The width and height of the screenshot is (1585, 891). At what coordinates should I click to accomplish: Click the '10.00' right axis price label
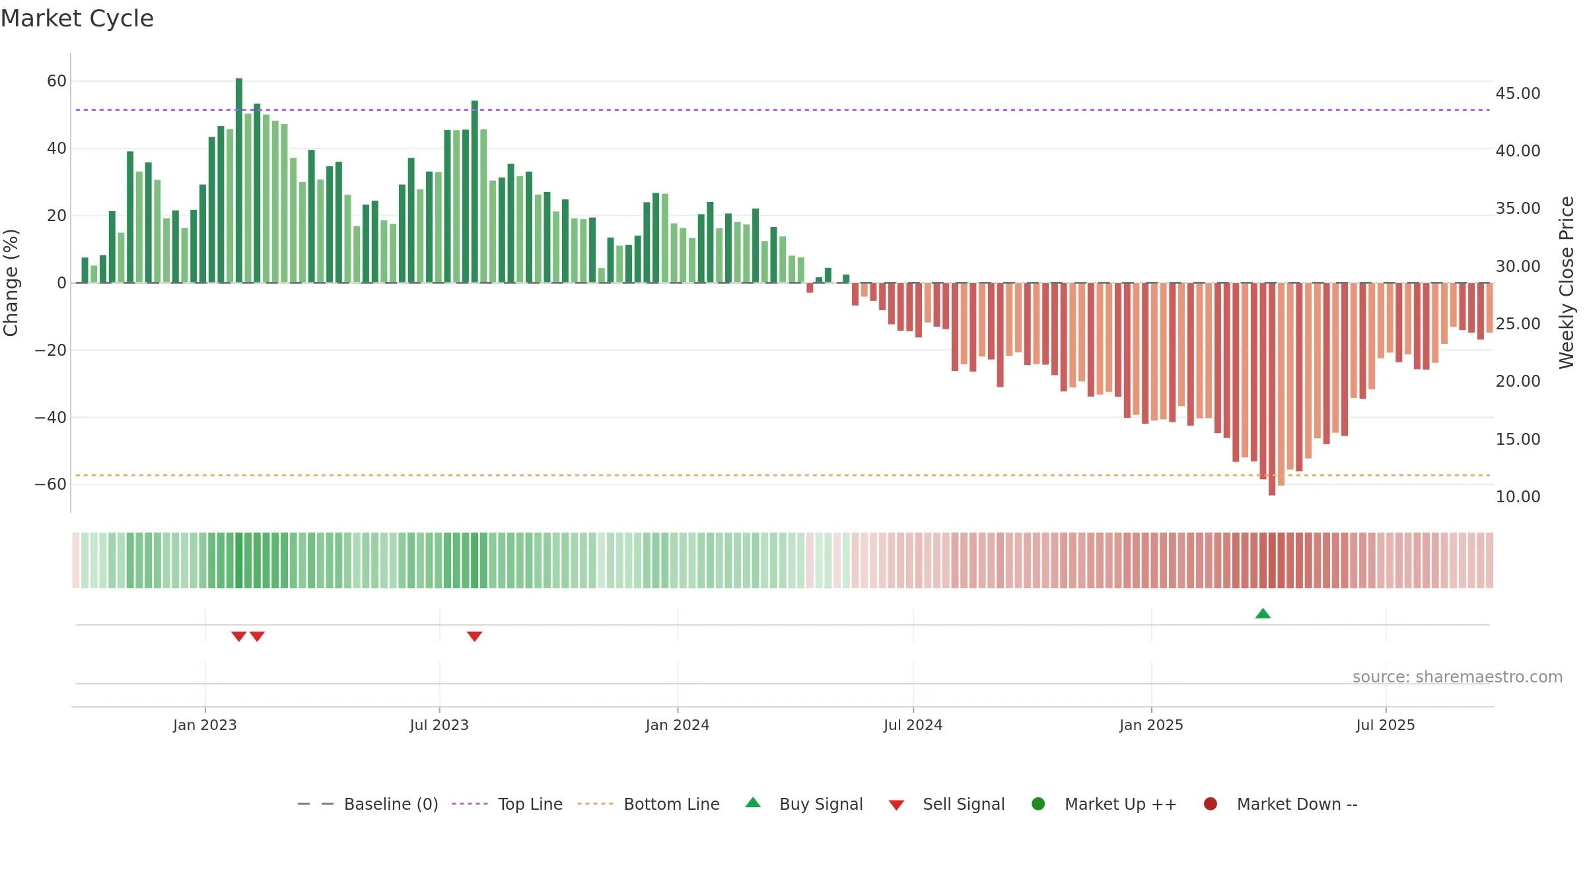tap(1518, 497)
